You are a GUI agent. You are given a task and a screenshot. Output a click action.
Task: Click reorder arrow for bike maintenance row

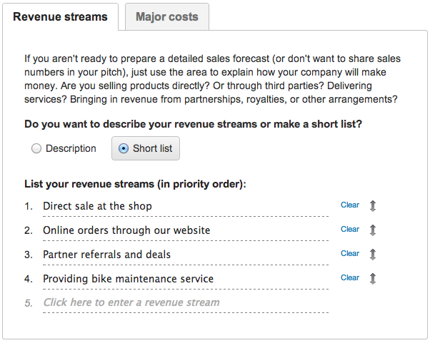(372, 279)
